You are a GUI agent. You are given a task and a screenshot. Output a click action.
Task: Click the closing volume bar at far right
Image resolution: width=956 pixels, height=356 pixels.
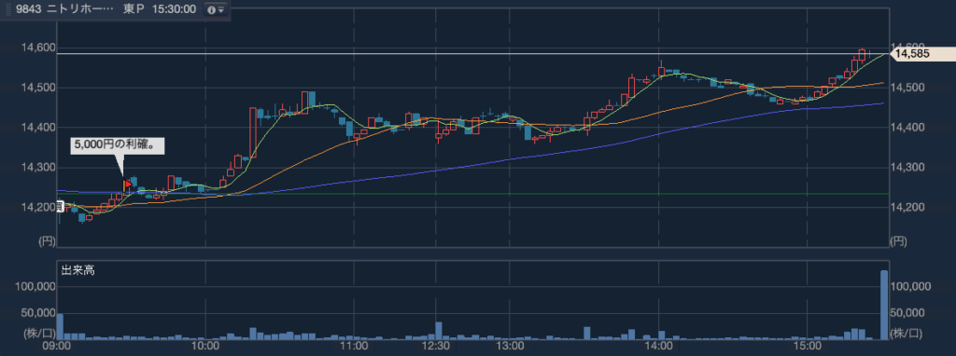[x=884, y=304]
